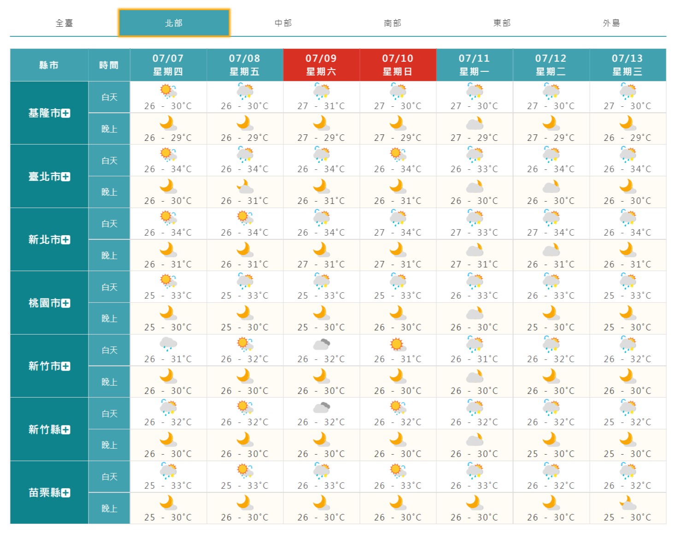Click 新竹市 07/10 daytime sunny icon
The height and width of the screenshot is (538, 681).
click(x=397, y=344)
